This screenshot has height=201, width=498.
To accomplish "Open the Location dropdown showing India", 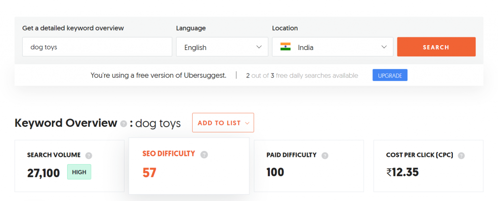I will coord(333,47).
